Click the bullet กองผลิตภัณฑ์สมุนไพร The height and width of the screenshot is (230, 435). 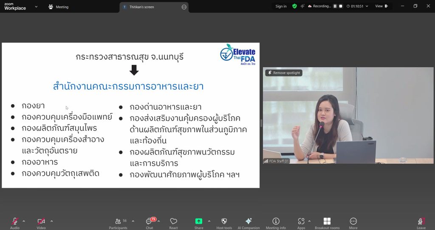coord(59,128)
